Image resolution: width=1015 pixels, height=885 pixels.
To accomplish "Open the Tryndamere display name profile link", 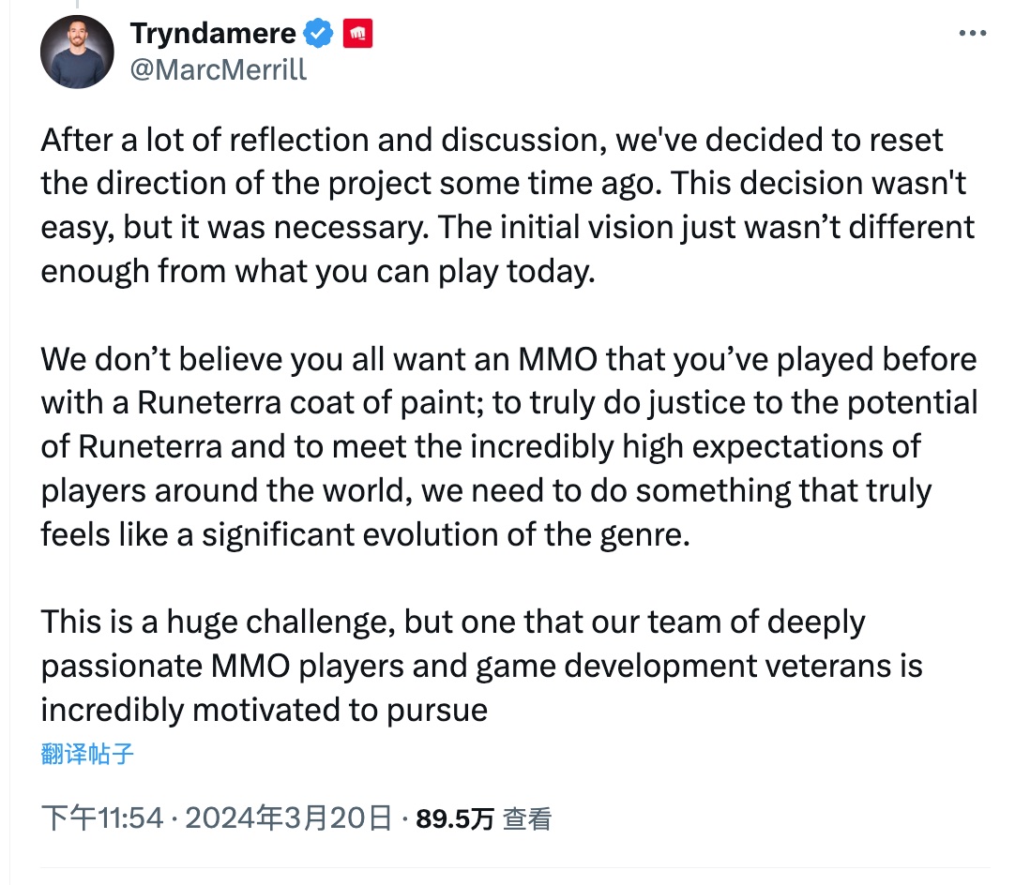I will [x=213, y=34].
